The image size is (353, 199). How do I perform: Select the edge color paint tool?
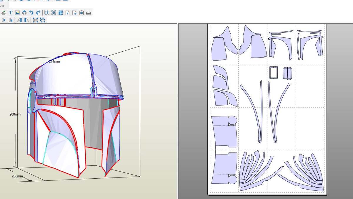point(4,13)
